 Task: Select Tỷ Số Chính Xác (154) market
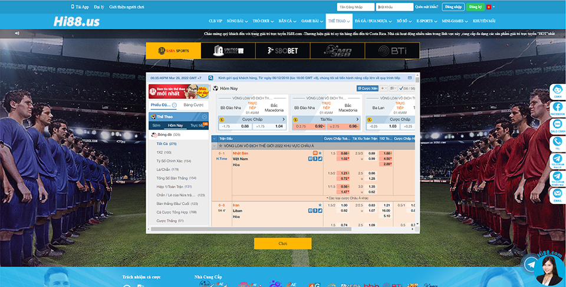174,161
